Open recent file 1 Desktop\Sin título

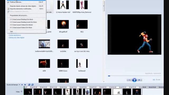pyautogui.click(x=26, y=19)
